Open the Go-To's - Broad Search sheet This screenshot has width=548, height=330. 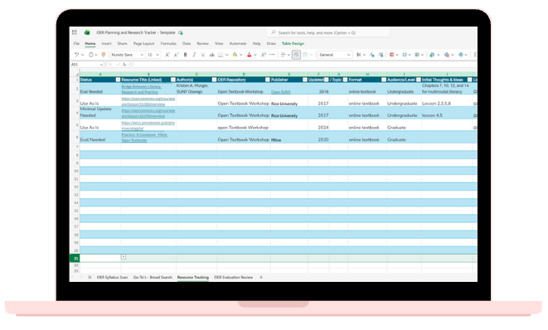pyautogui.click(x=153, y=277)
